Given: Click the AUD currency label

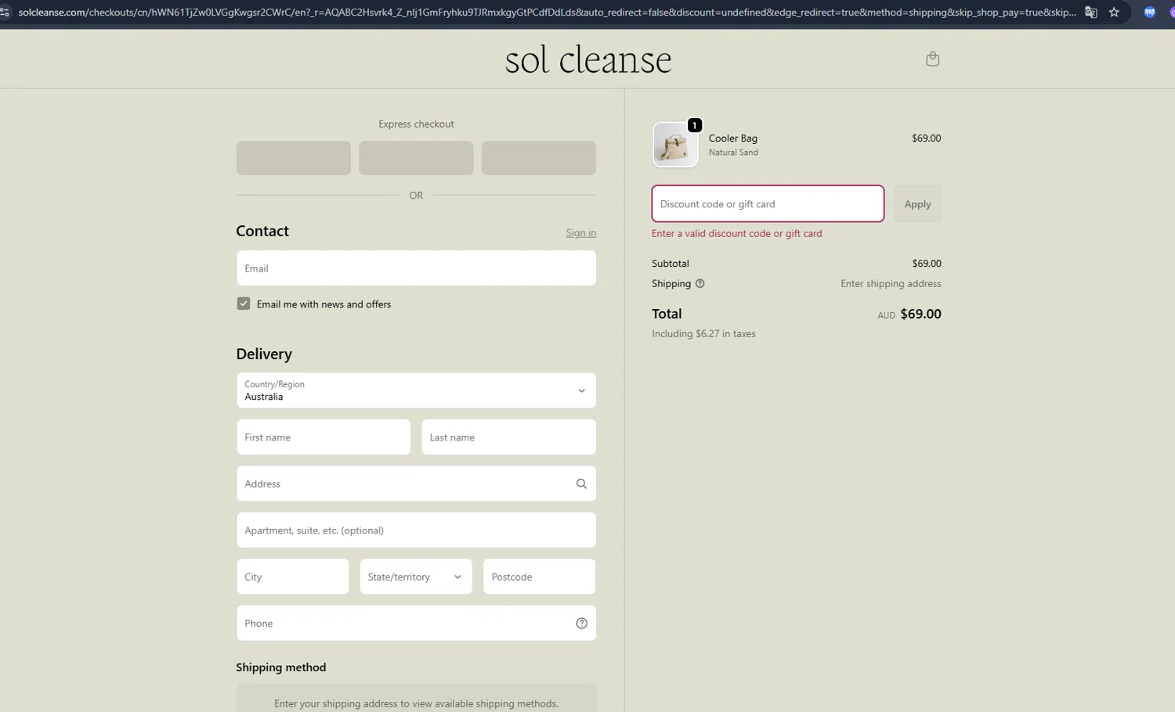Looking at the screenshot, I should 886,315.
